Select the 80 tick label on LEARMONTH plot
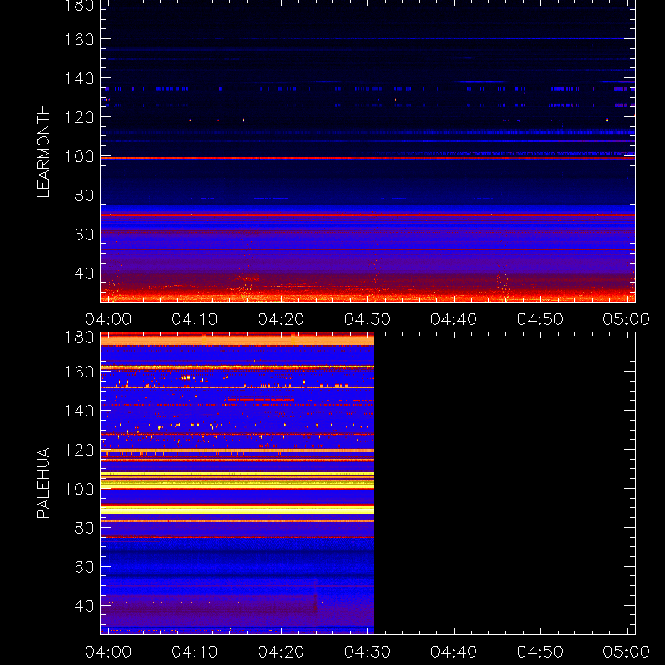The height and width of the screenshot is (665, 665). (84, 195)
